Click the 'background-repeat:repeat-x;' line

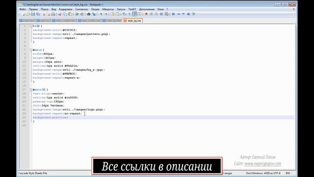pos(56,78)
